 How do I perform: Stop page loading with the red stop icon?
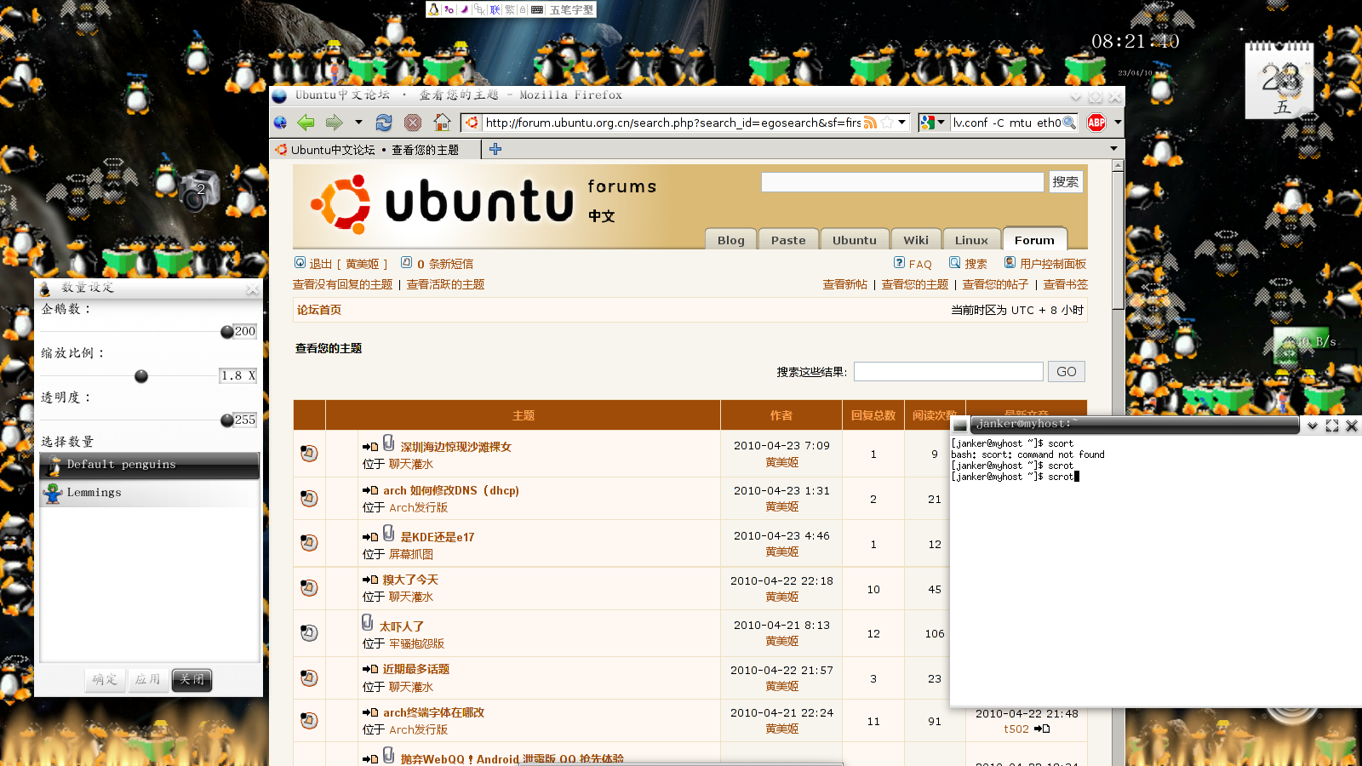tap(413, 123)
